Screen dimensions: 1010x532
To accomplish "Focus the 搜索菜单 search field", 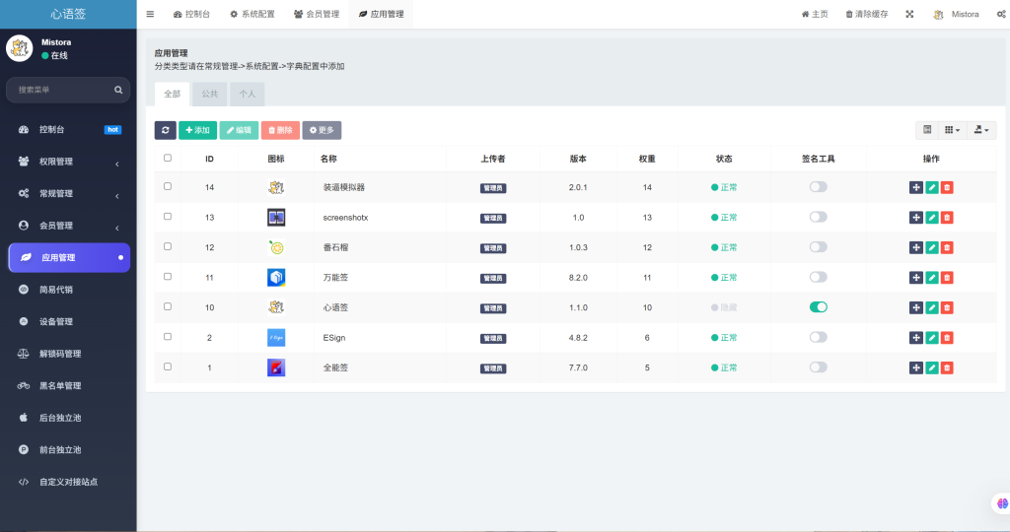I will tap(62, 90).
